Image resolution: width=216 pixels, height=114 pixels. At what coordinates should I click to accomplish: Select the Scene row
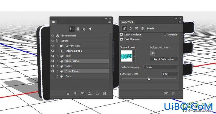click(82, 41)
